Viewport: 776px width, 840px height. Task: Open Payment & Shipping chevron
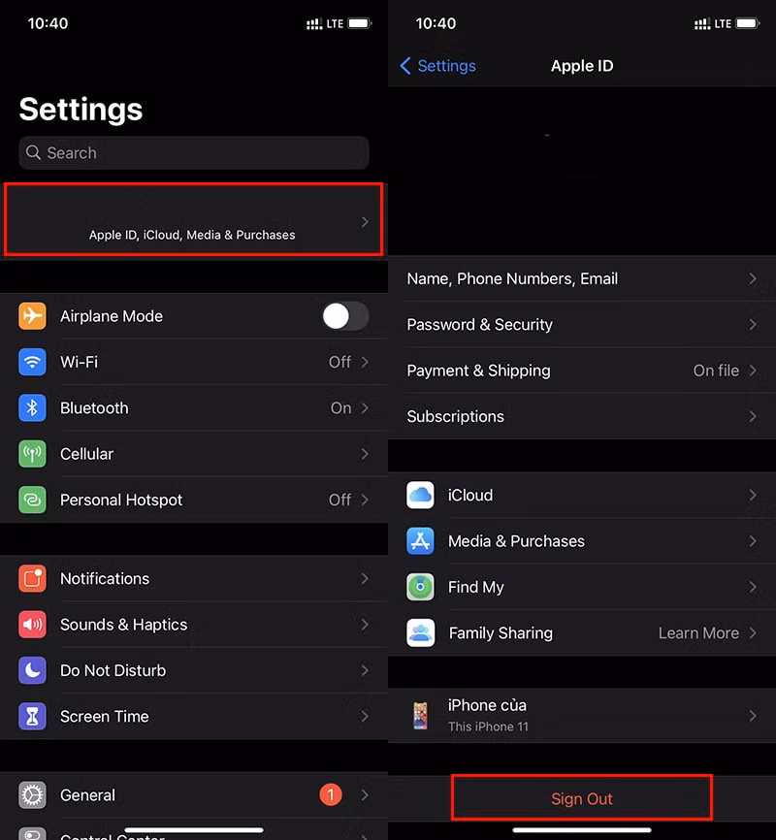click(x=753, y=371)
